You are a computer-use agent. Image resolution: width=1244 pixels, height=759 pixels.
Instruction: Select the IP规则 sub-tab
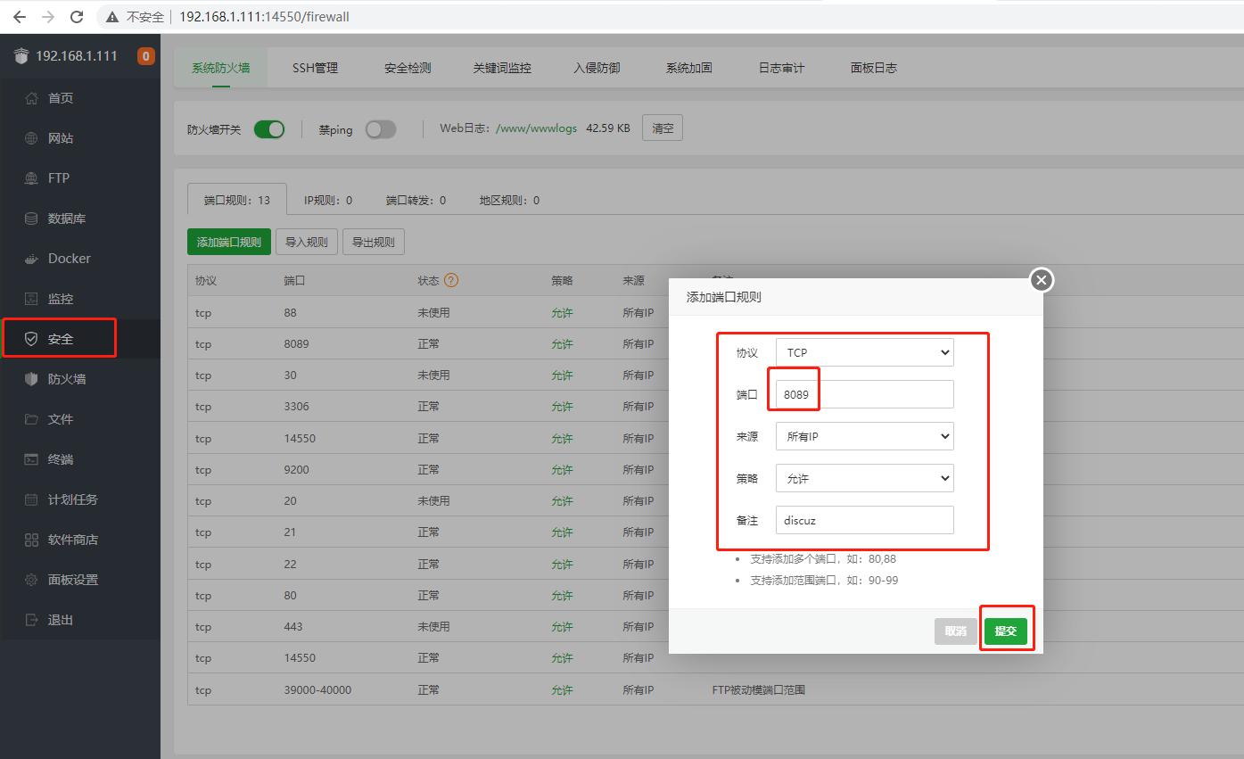click(328, 201)
